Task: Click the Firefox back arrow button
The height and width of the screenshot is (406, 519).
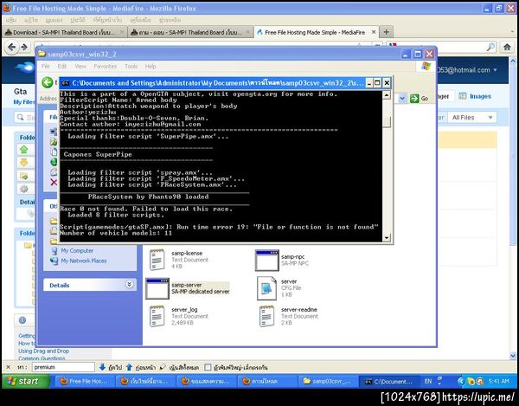Action: (x=11, y=48)
